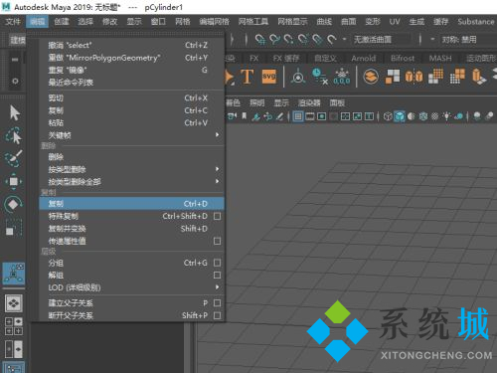Click the single-pane layout icon
Image resolution: width=497 pixels, height=373 pixels.
click(14, 303)
